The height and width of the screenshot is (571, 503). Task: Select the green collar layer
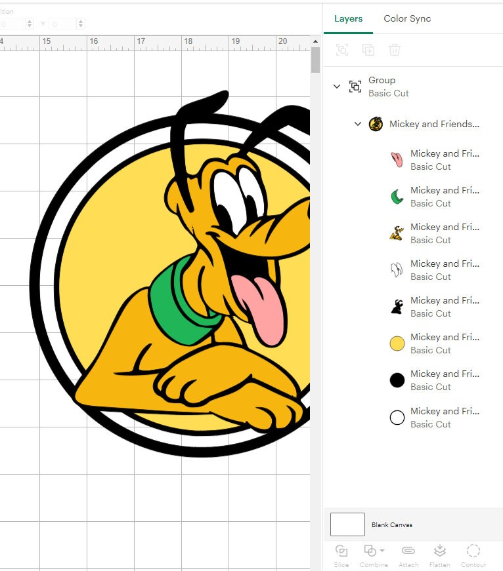click(434, 197)
